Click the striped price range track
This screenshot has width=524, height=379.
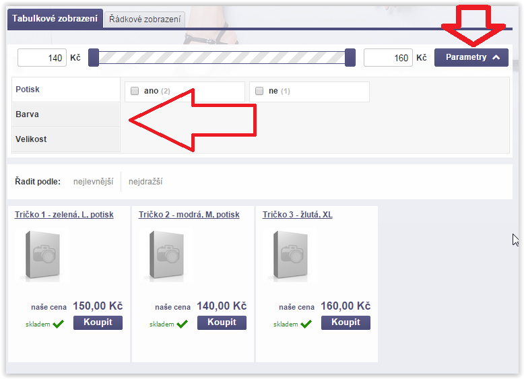click(222, 57)
